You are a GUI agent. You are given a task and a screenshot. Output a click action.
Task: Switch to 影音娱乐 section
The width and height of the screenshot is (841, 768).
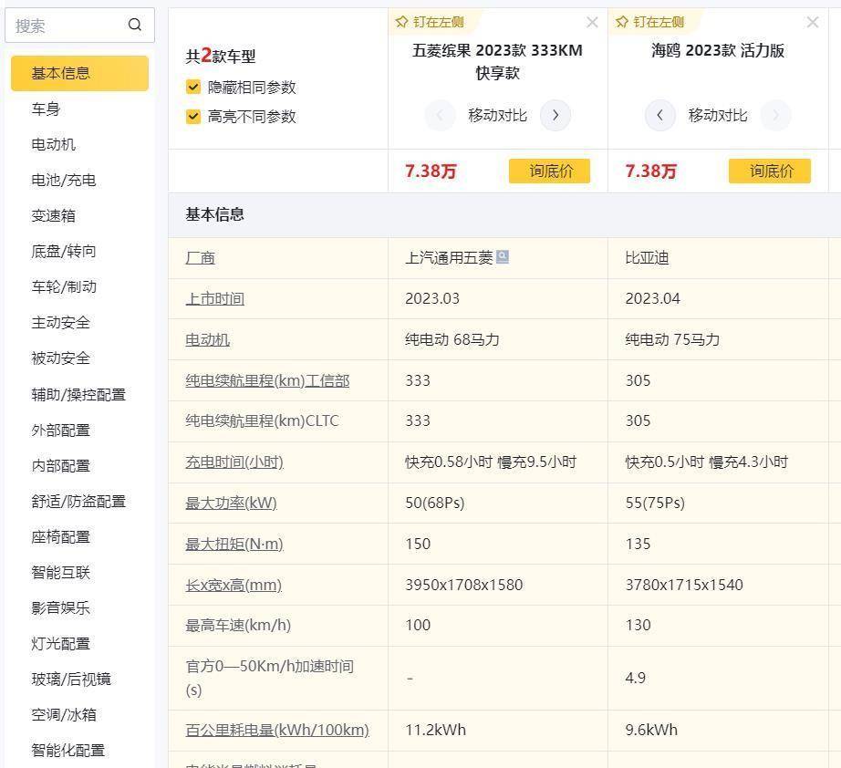point(60,608)
